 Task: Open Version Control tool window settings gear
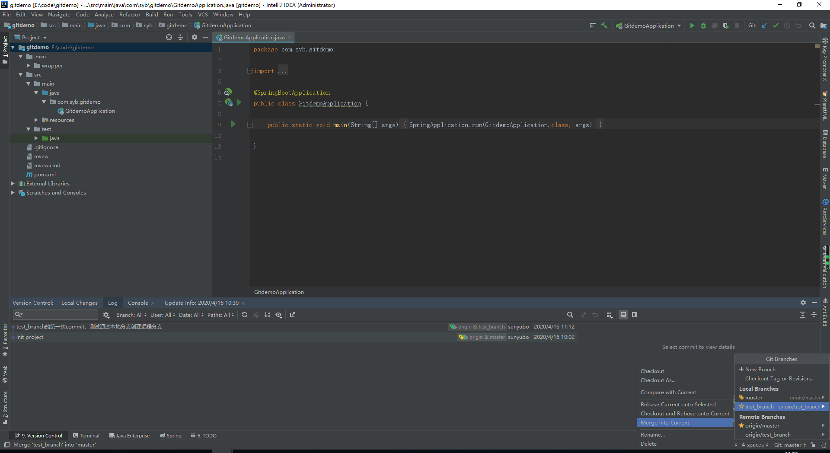803,303
